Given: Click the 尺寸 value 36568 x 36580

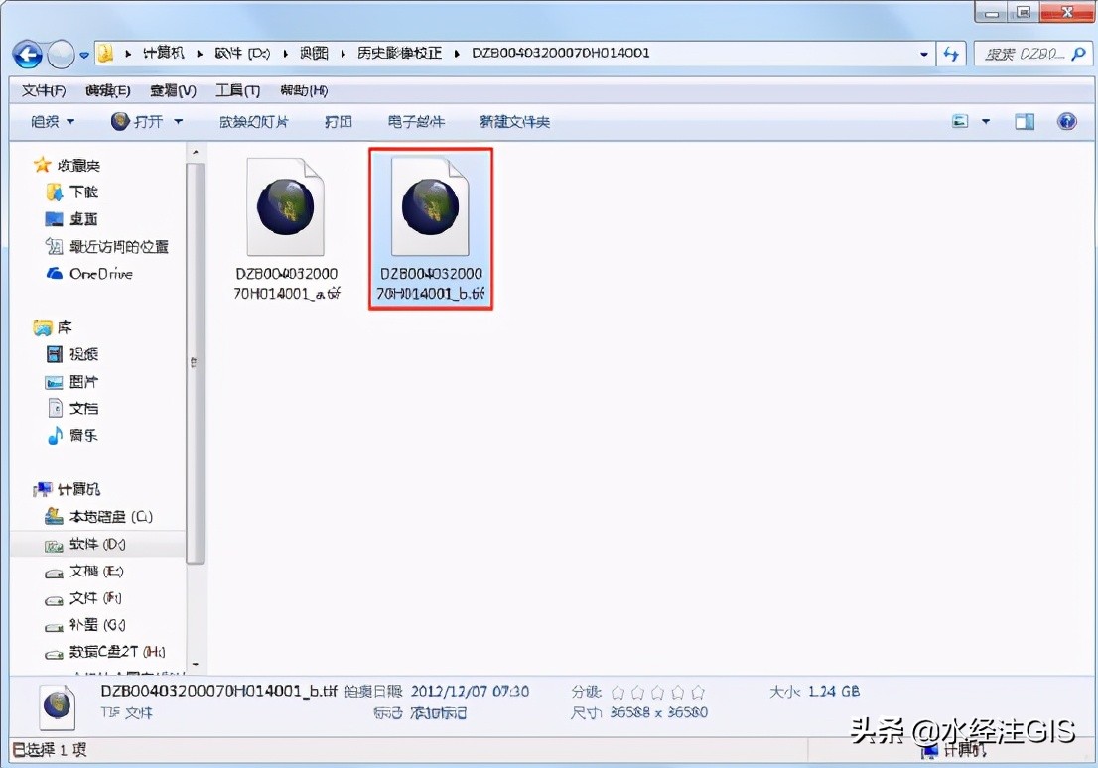Looking at the screenshot, I should point(658,712).
